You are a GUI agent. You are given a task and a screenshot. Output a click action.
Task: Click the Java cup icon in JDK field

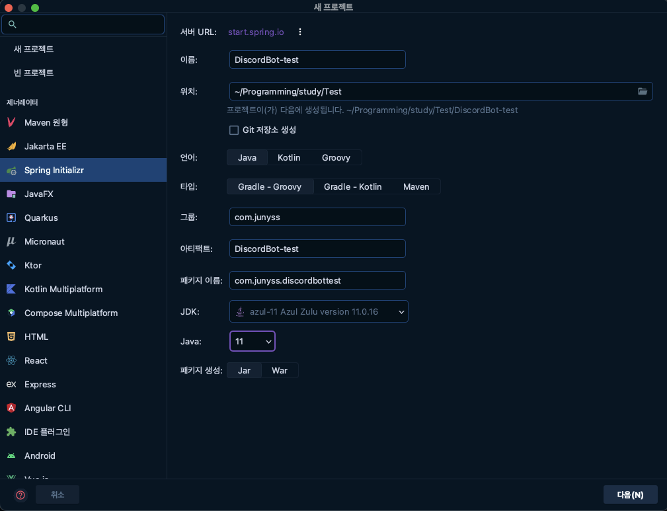coord(240,311)
